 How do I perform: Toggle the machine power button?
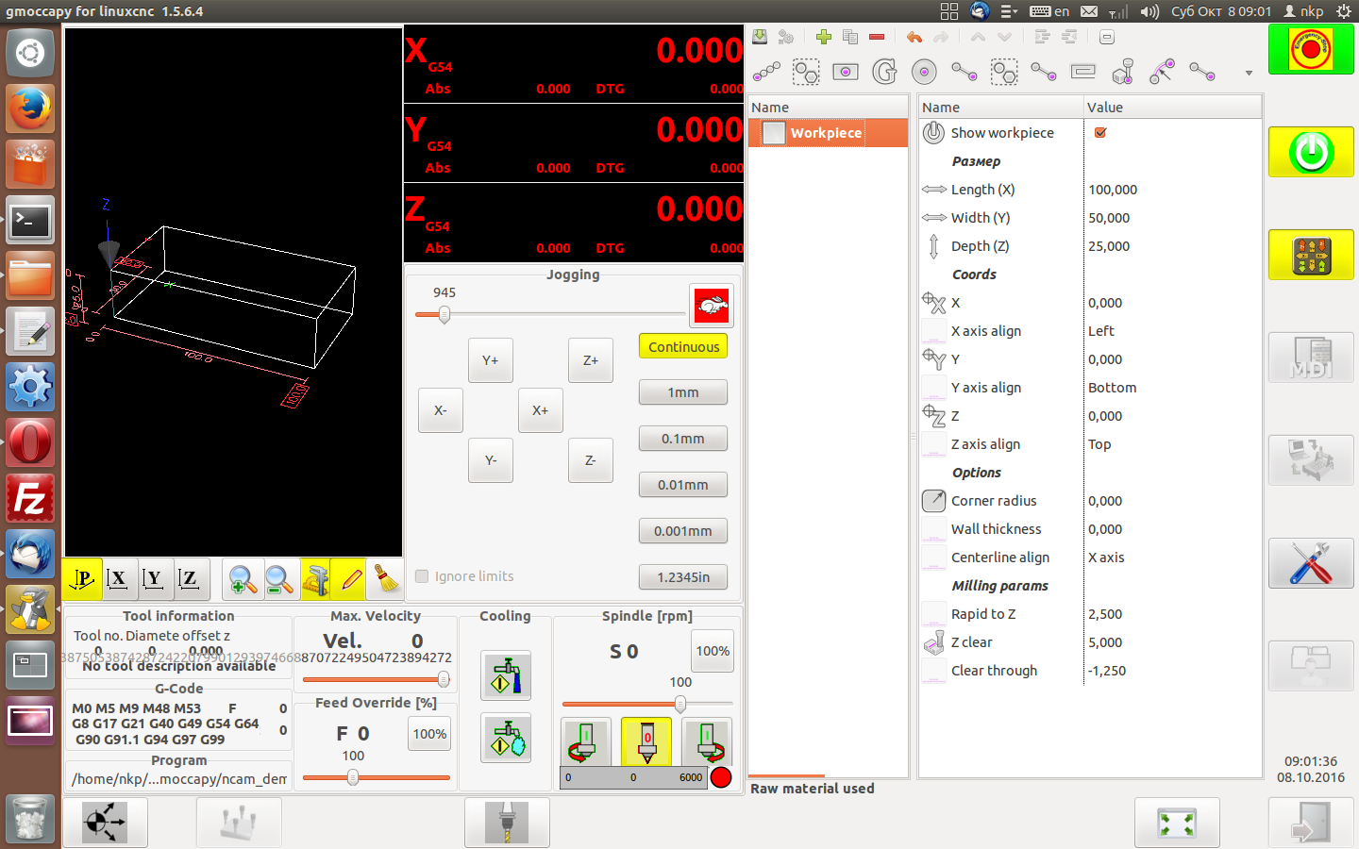pos(1311,152)
